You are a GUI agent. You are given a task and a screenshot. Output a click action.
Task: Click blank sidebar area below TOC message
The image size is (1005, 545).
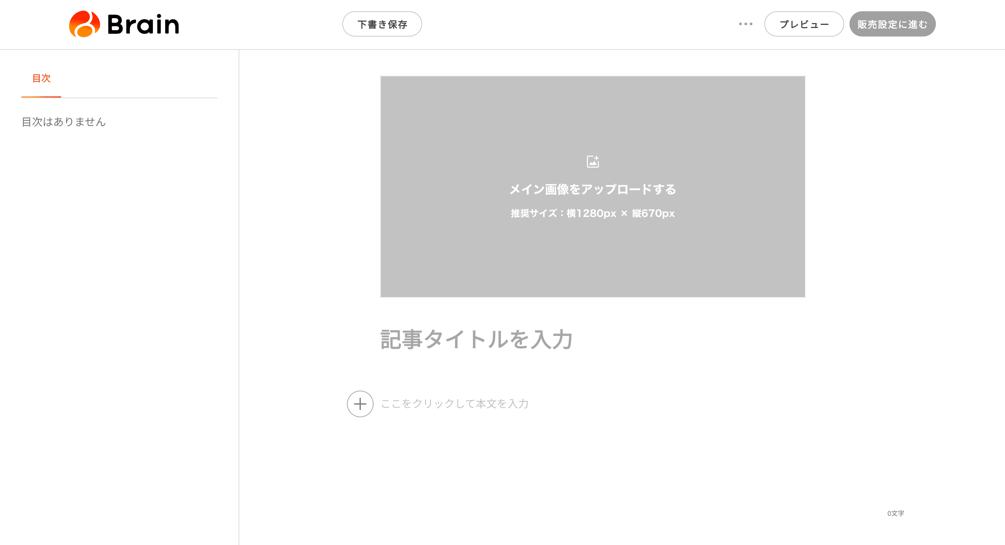pyautogui.click(x=117, y=312)
